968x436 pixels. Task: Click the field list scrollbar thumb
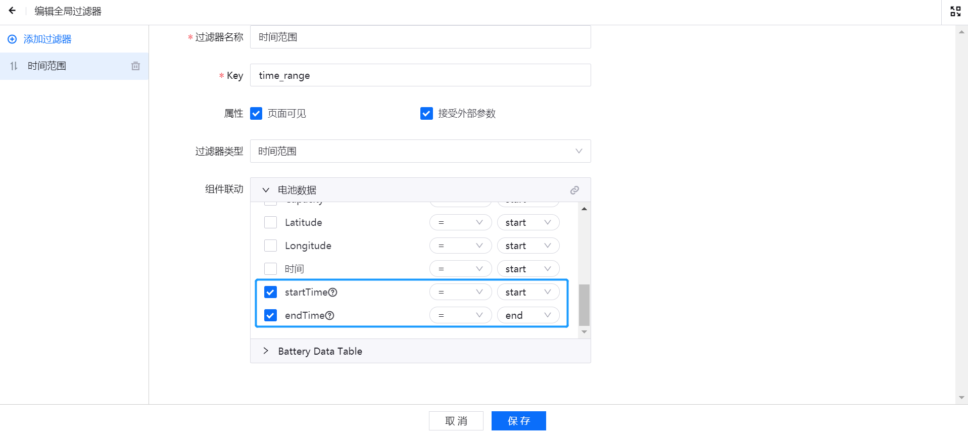pyautogui.click(x=584, y=305)
